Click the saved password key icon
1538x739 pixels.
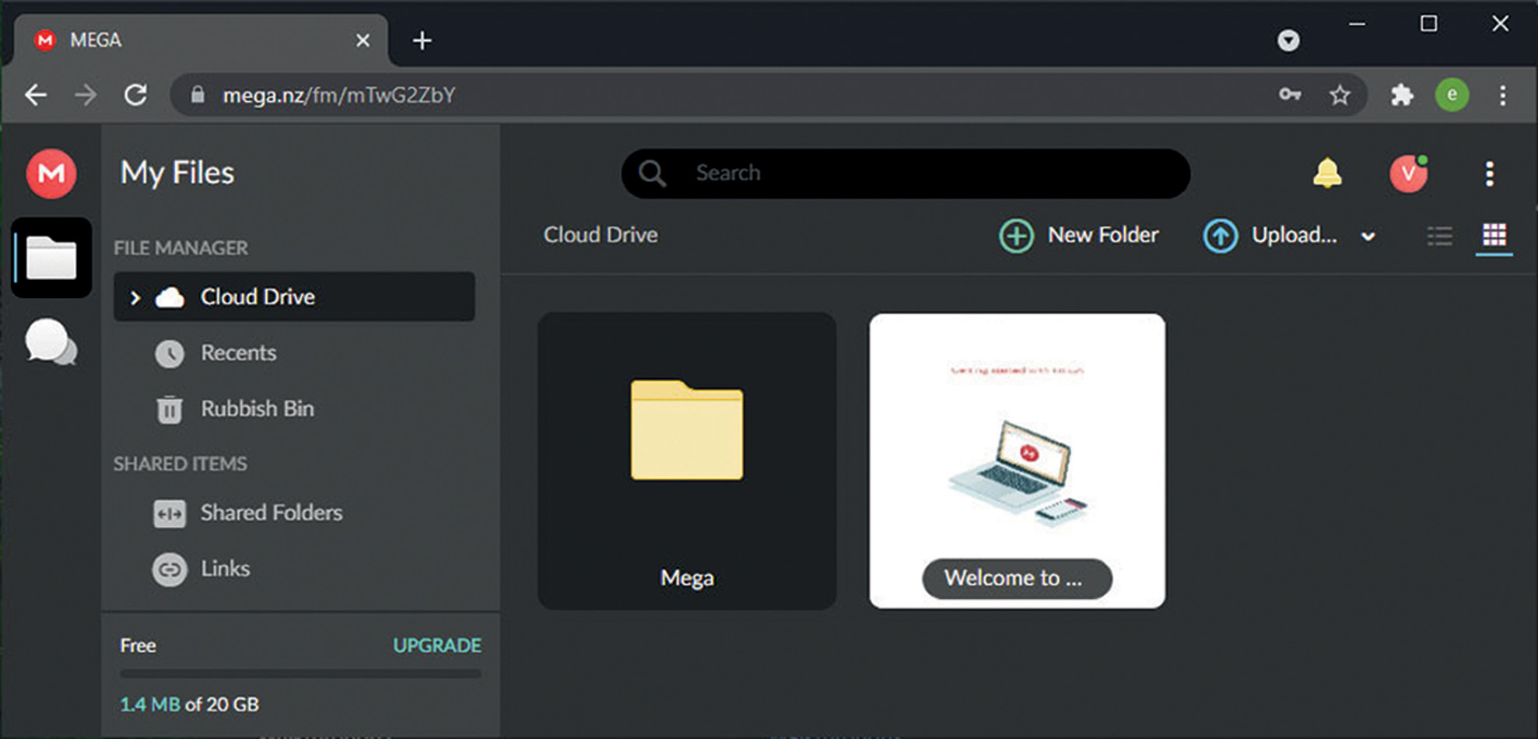click(x=1290, y=95)
